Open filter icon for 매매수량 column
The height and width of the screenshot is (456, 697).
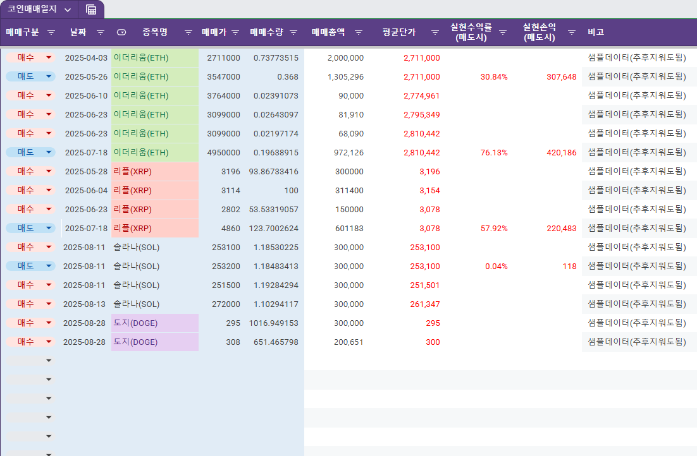coord(293,32)
